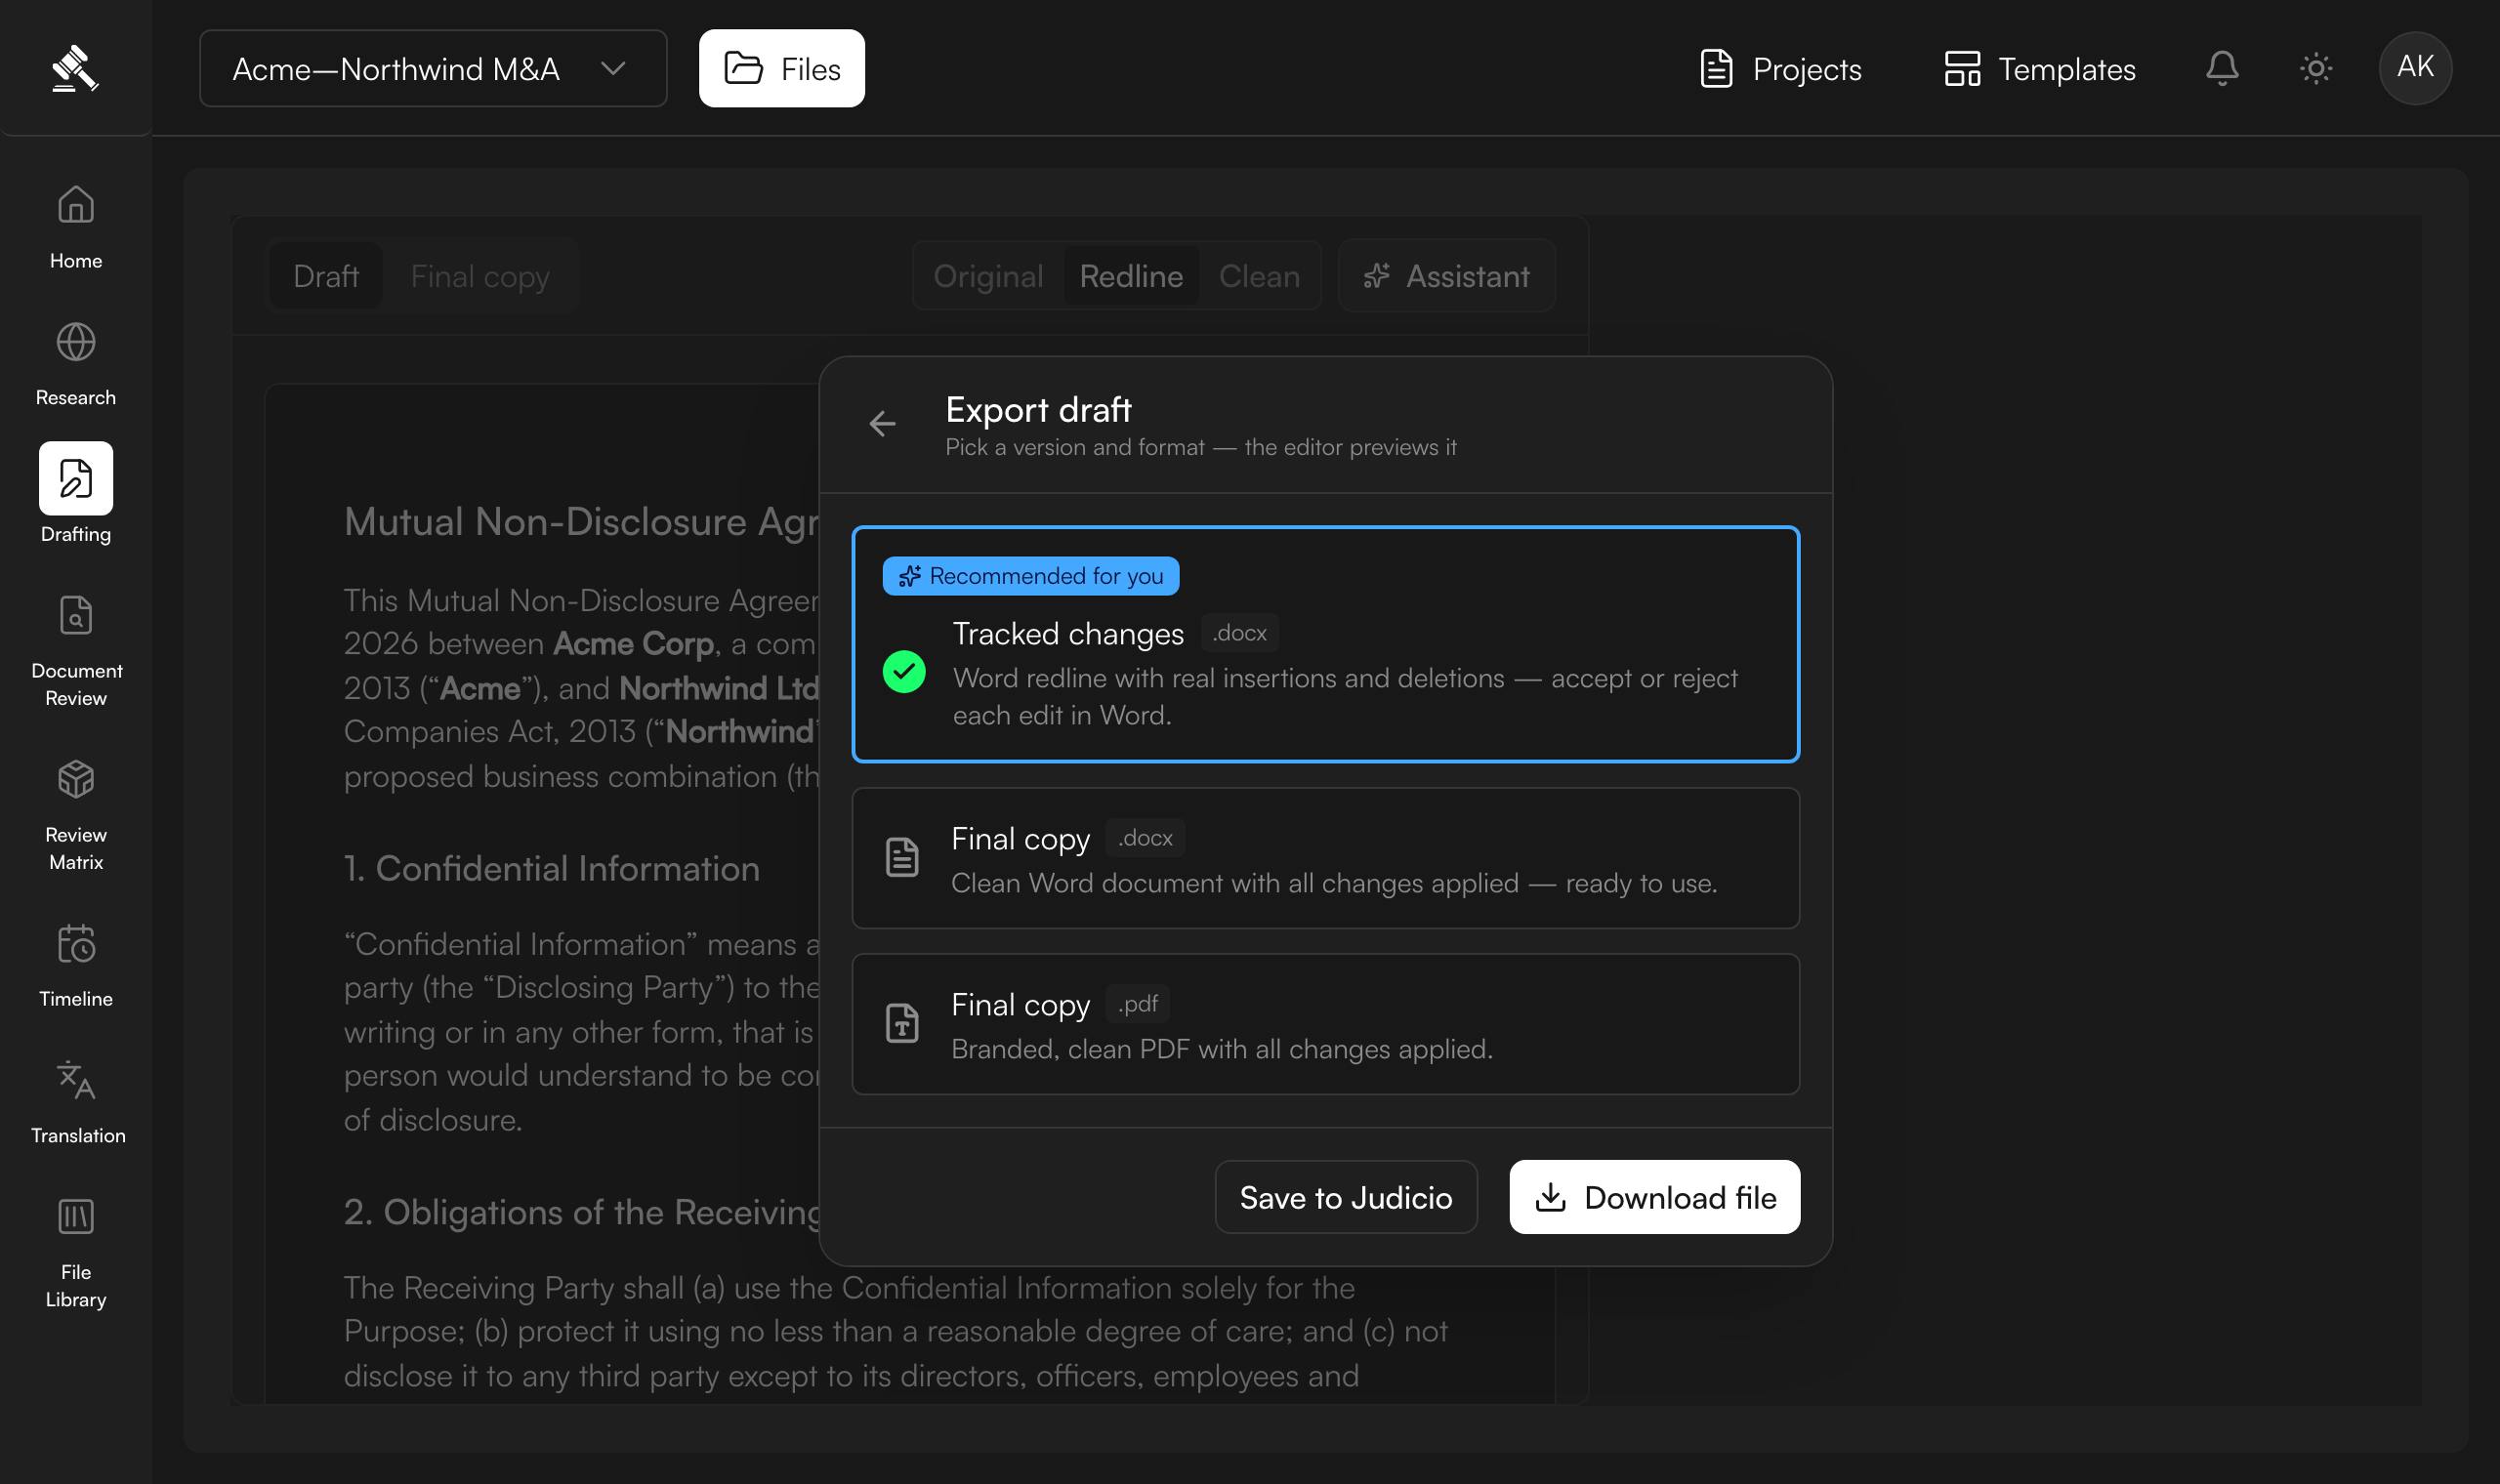The height and width of the screenshot is (1484, 2500).
Task: Open the Translation icon
Action: coord(76,1080)
